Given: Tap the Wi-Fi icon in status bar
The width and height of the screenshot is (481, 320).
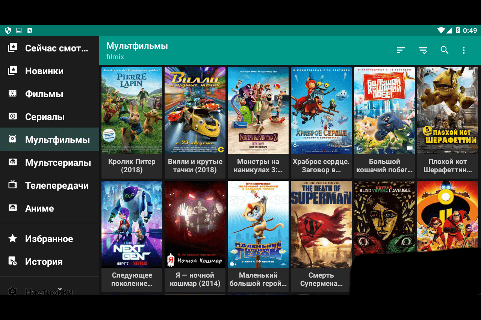Looking at the screenshot, I should [x=441, y=30].
